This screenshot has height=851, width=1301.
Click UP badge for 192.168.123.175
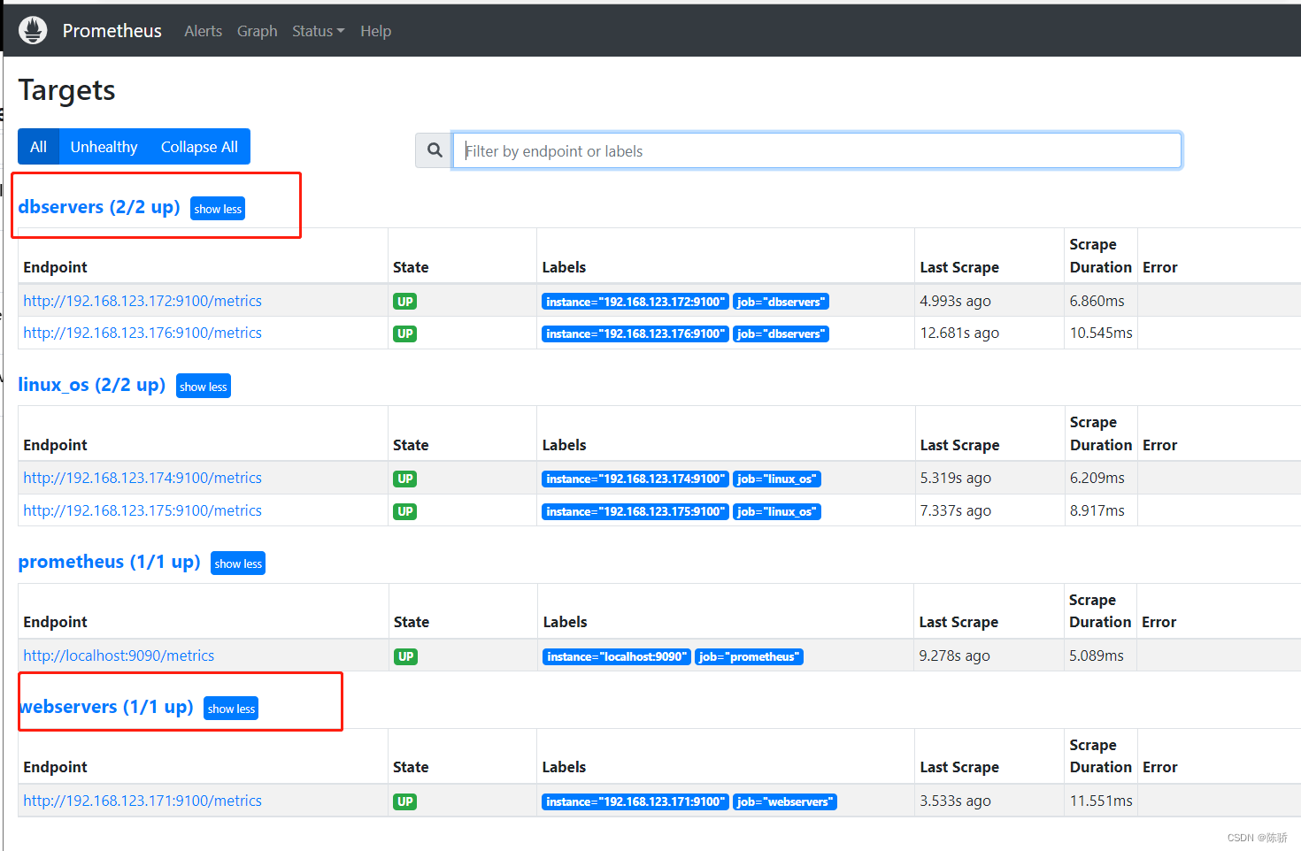pyautogui.click(x=405, y=511)
